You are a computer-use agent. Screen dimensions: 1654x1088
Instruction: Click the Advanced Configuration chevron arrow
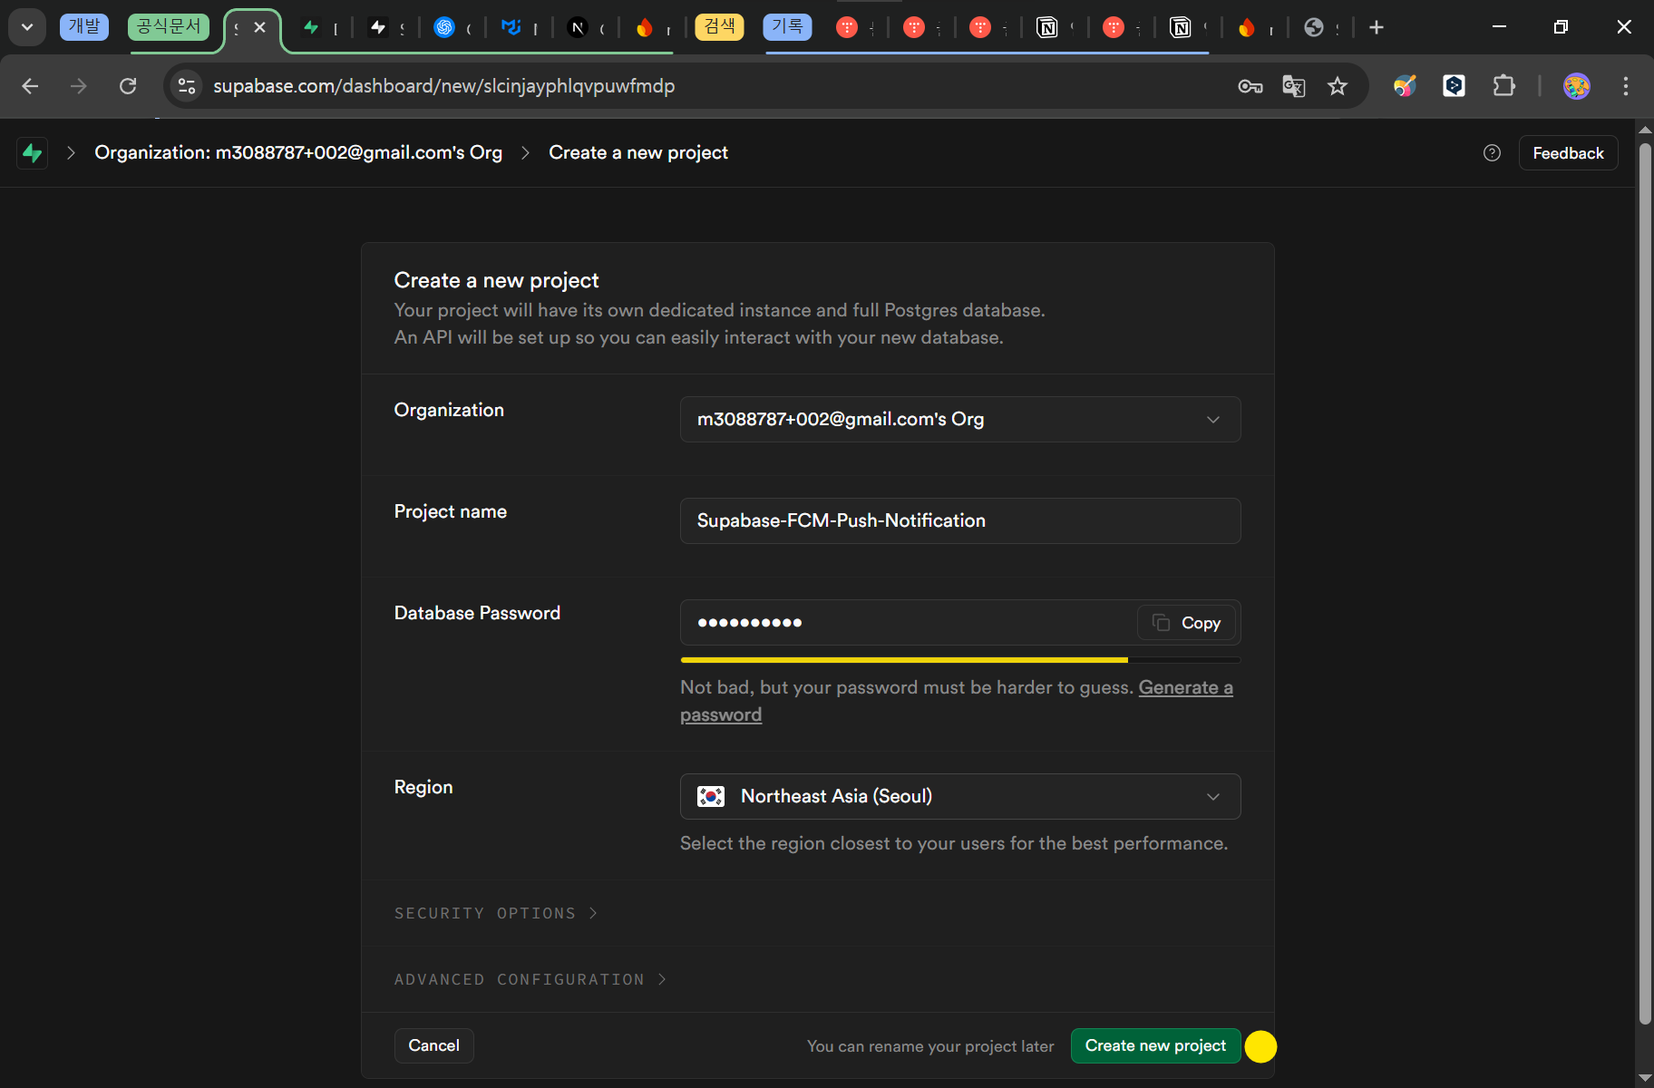pos(662,979)
